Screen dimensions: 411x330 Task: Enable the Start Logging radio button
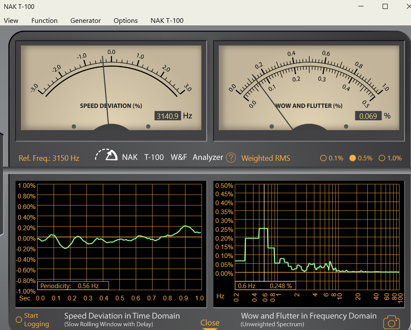pyautogui.click(x=19, y=319)
